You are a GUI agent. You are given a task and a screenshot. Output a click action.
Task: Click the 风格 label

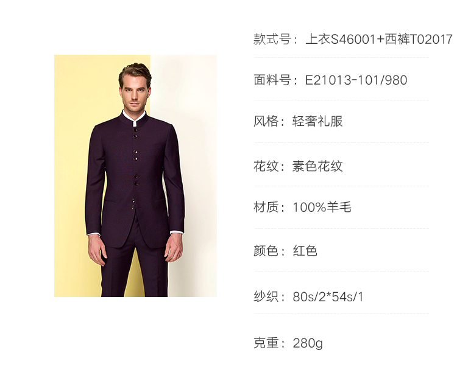tap(266, 121)
